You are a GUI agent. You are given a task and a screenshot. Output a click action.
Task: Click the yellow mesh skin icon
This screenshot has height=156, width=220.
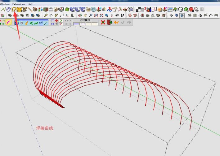[x=19, y=9]
